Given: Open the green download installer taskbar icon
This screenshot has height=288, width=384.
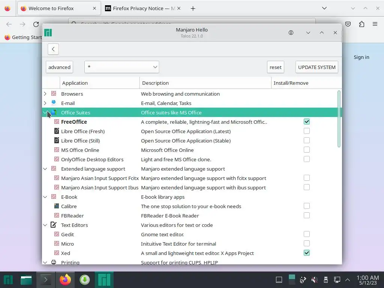Looking at the screenshot, I should click(85, 280).
